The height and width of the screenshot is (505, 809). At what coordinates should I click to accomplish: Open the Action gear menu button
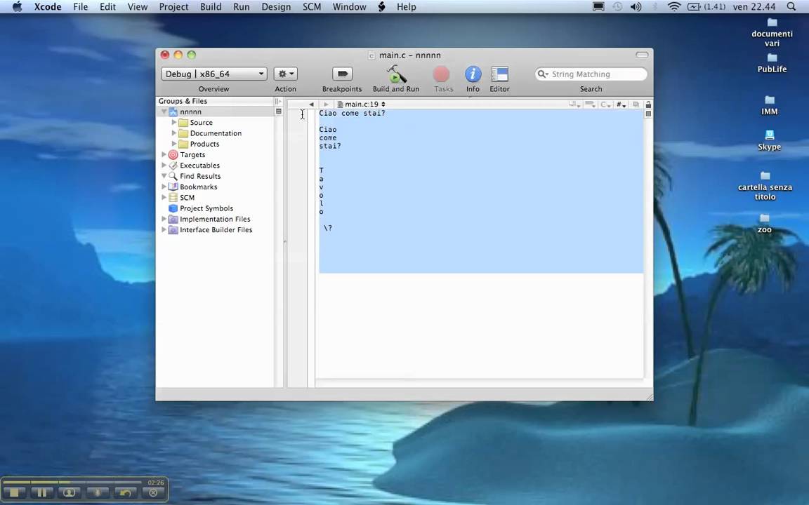pos(285,74)
